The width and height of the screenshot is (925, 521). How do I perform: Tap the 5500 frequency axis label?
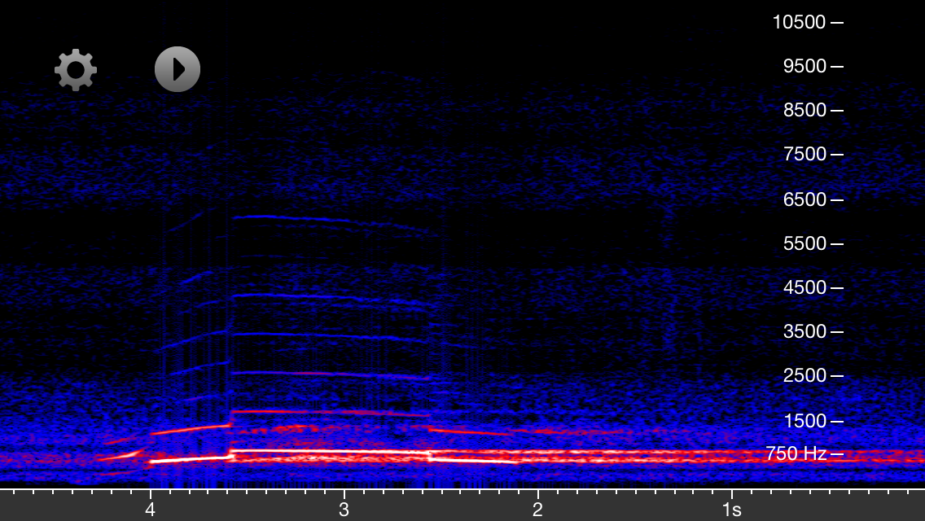[804, 243]
